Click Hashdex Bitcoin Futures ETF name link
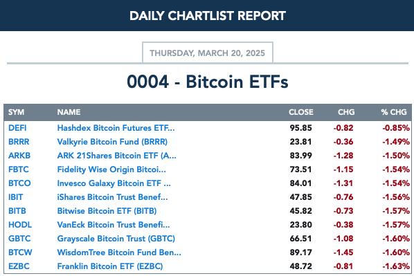This screenshot has width=414, height=276. 116,128
